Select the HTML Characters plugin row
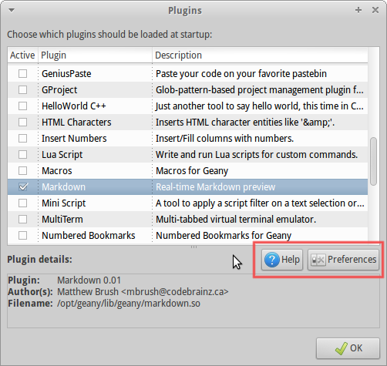Screen dimensions: 387x366 point(187,123)
